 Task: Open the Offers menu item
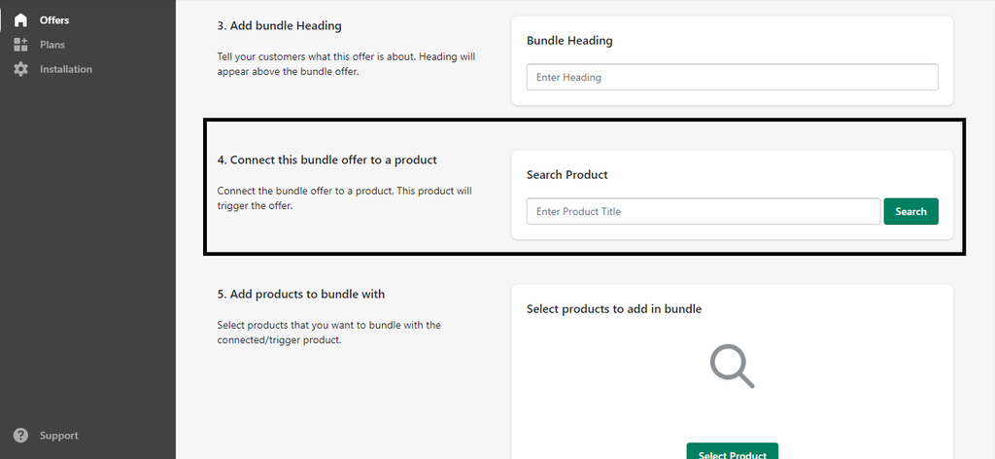click(x=54, y=20)
